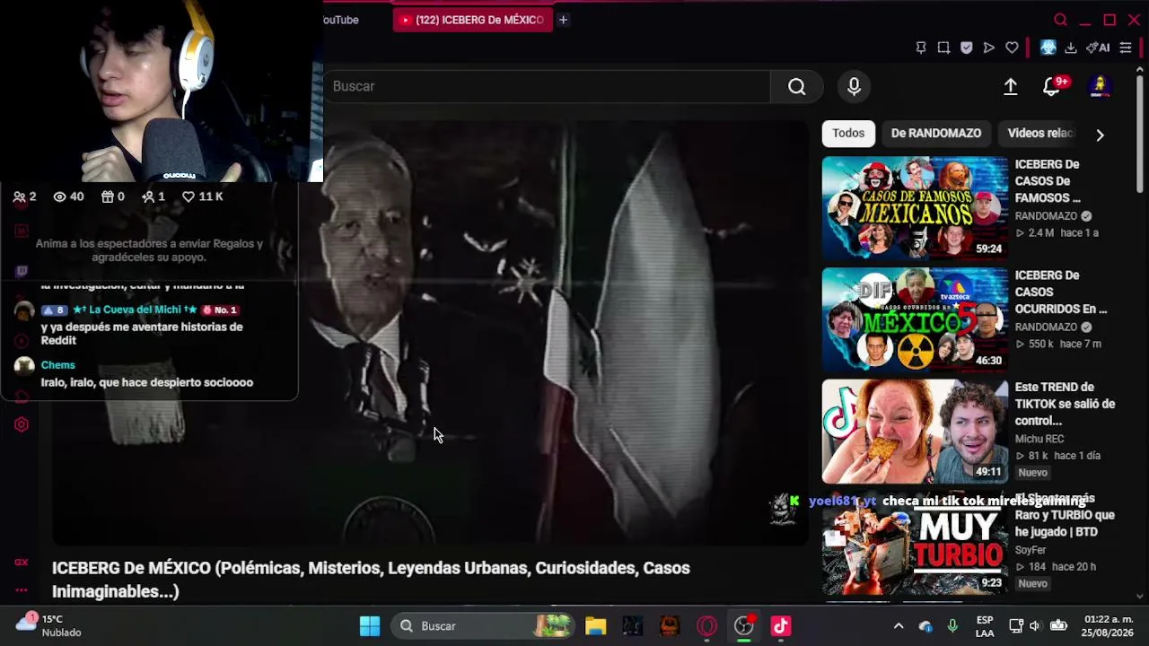The image size is (1149, 646).
Task: Click the gifts counter showing 0
Action: pyautogui.click(x=112, y=196)
